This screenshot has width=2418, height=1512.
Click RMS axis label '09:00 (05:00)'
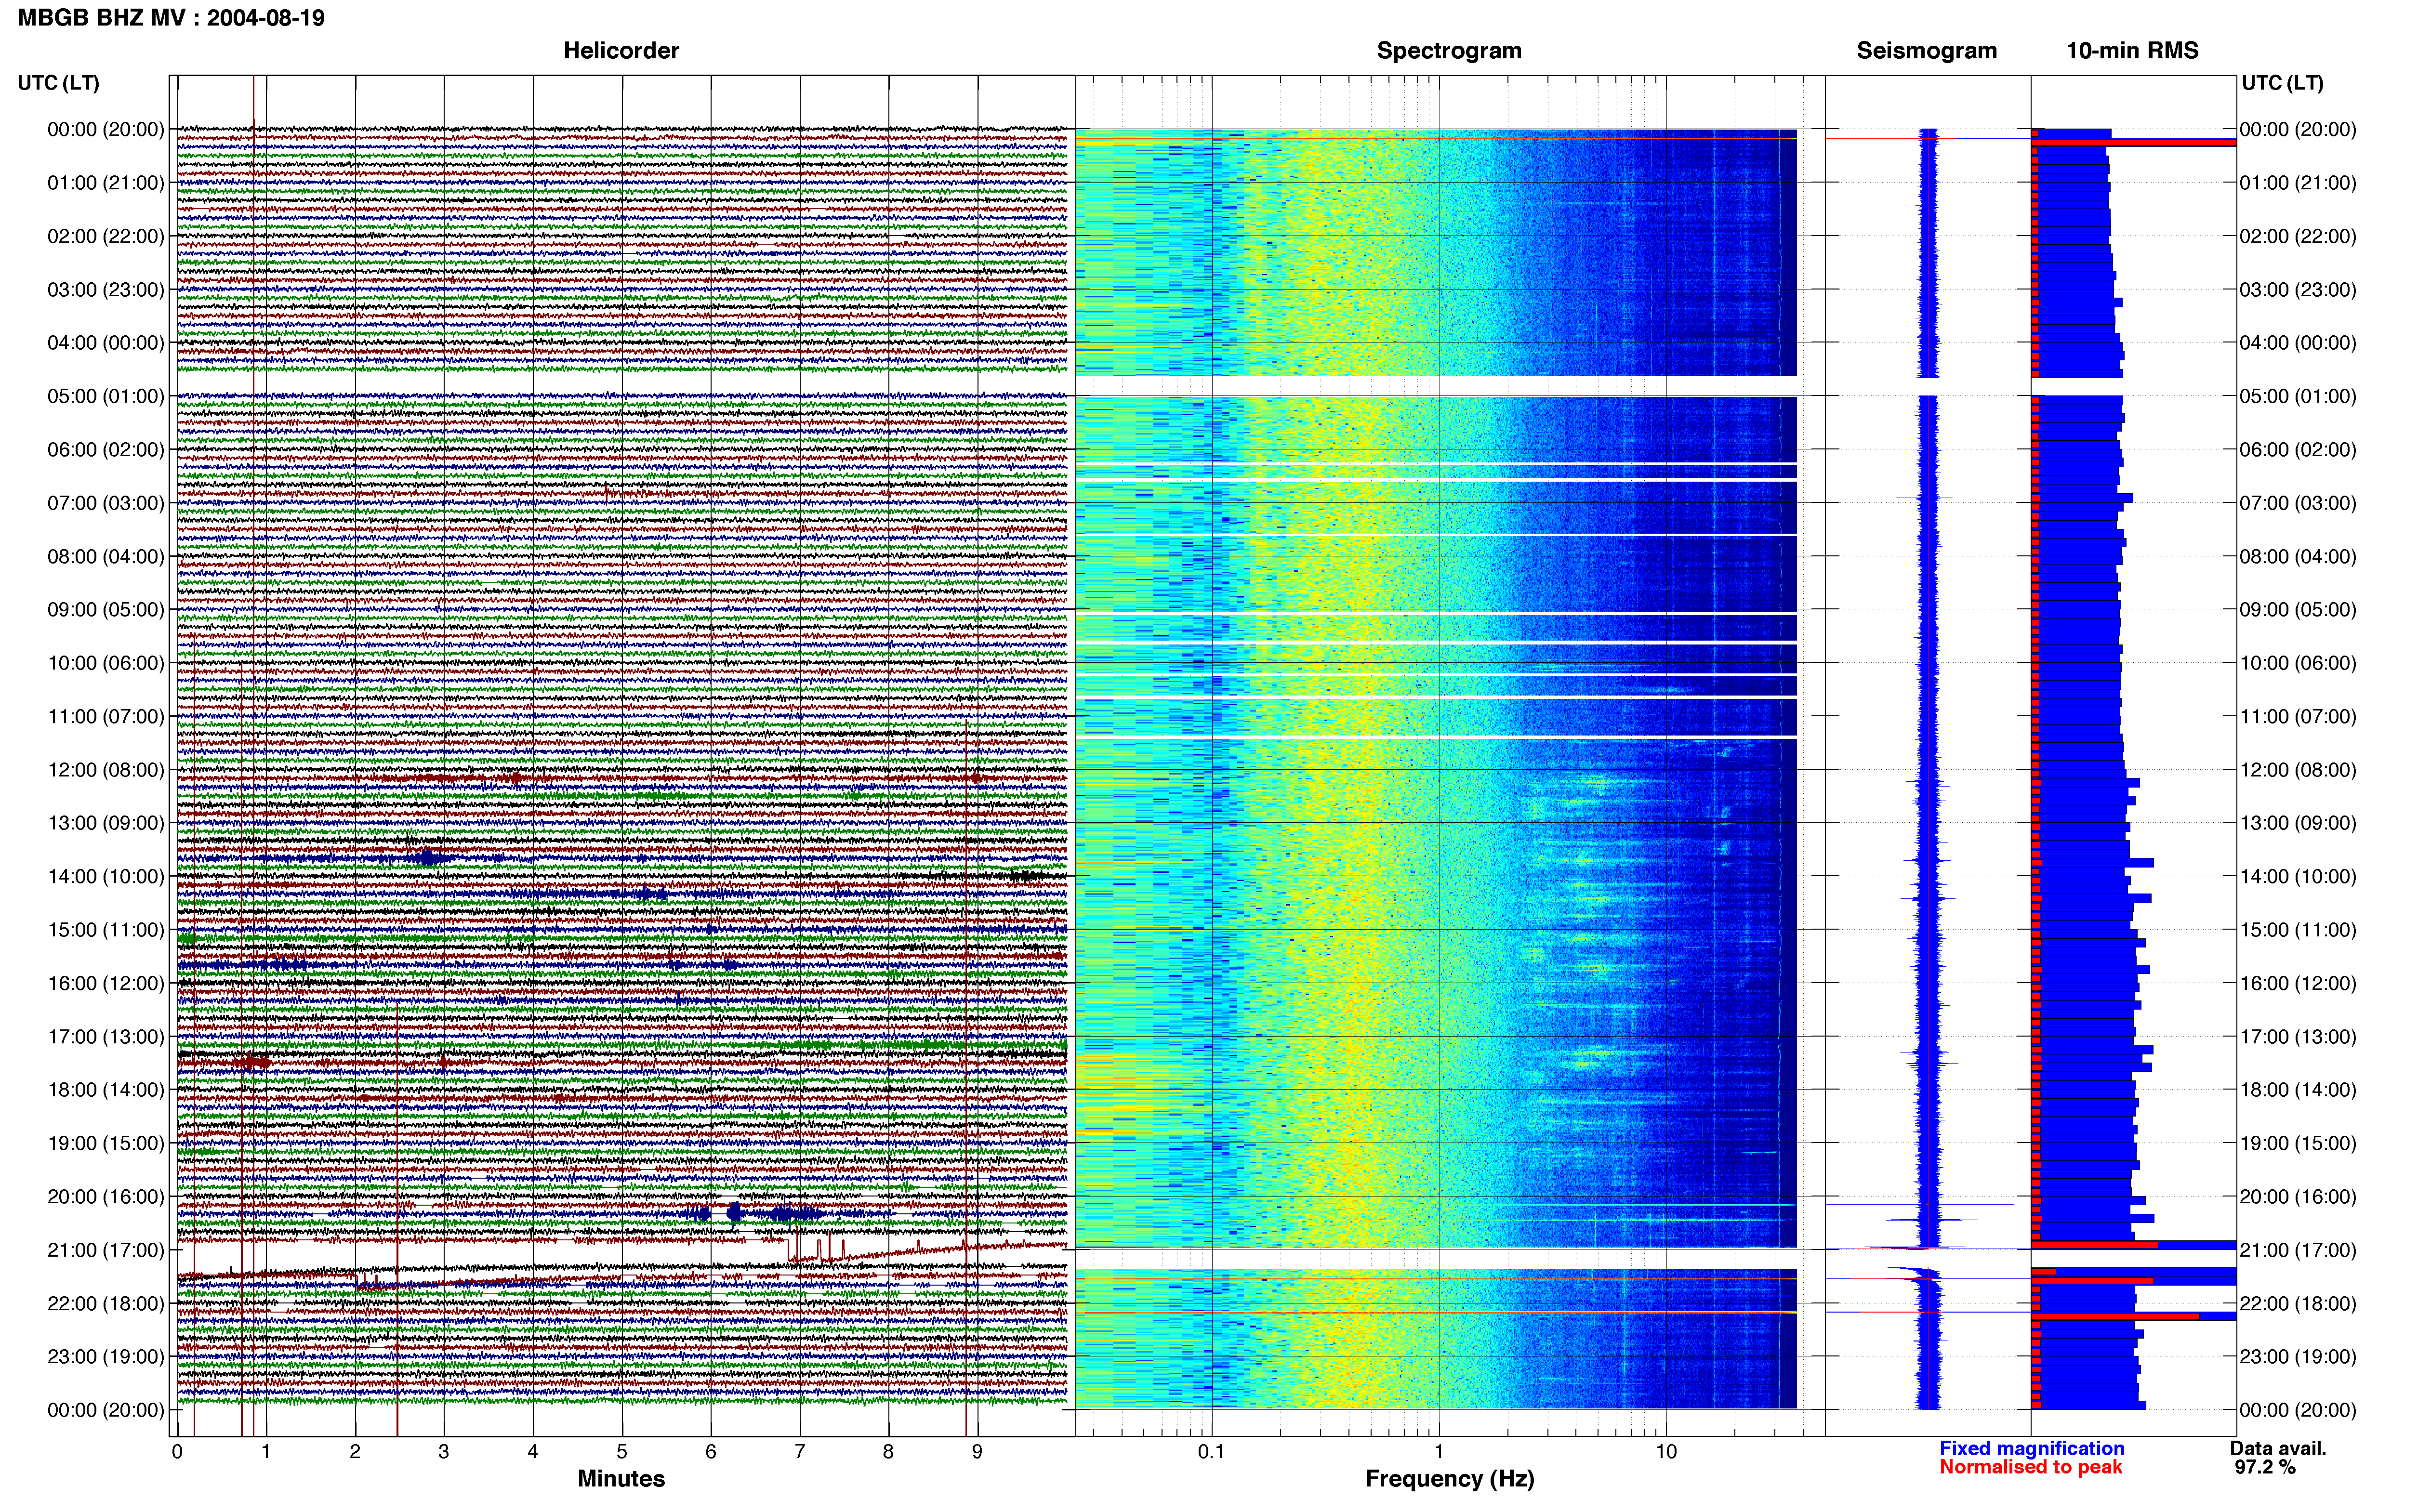pyautogui.click(x=2298, y=610)
